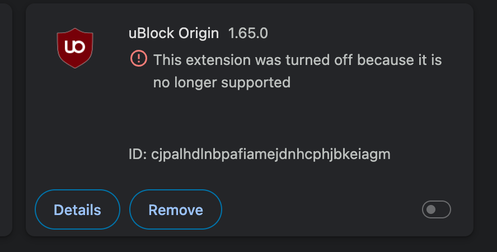The image size is (497, 252).
Task: Click blank card area between Remove and toggle
Action: 322,209
